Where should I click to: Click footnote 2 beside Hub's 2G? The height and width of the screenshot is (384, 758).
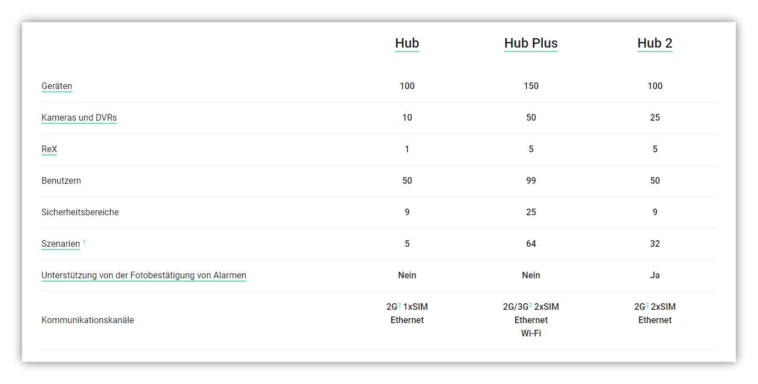point(399,305)
